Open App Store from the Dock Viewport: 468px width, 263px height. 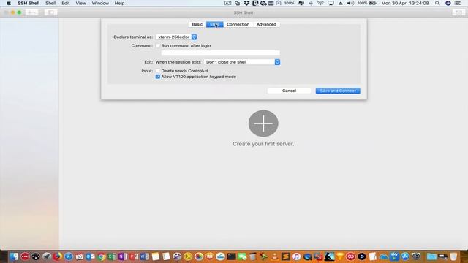405,256
